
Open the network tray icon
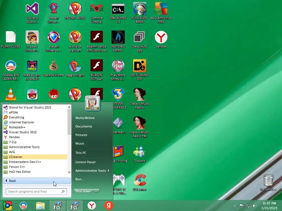[248, 206]
